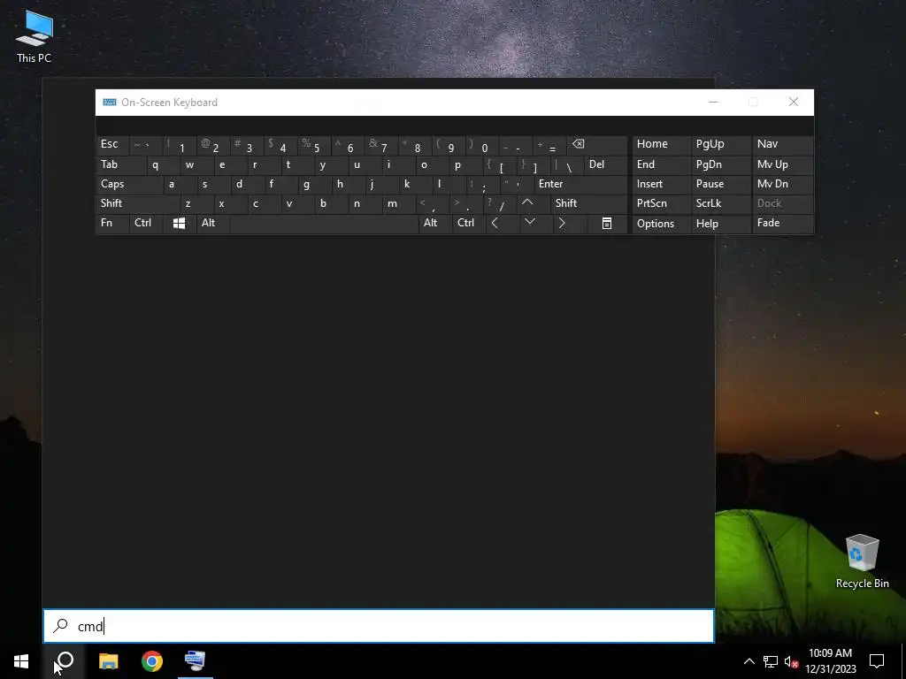Select the This PC desktop icon
The width and height of the screenshot is (906, 679).
35,35
